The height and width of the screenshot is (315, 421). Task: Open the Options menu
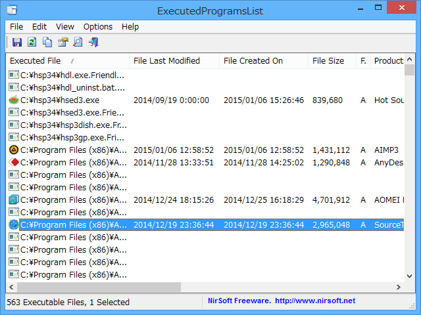(x=98, y=27)
